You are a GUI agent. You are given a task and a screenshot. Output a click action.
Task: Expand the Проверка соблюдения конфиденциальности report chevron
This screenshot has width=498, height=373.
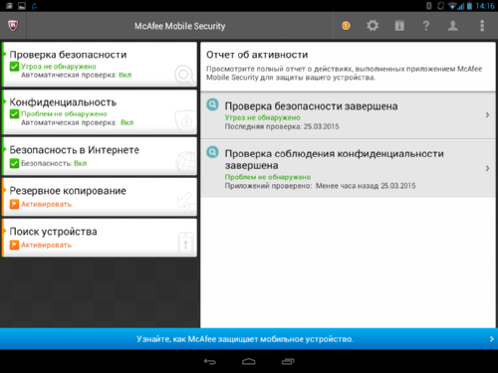[x=487, y=168]
